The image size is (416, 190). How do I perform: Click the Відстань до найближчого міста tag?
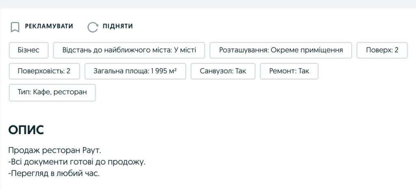point(129,50)
